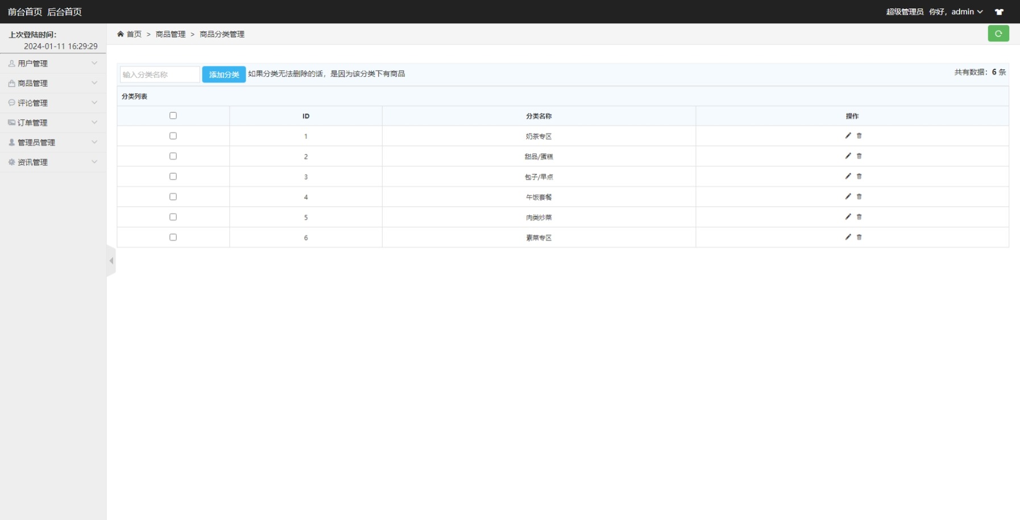Enable the checkbox for 肉类炒菜
This screenshot has height=520, width=1020.
pyautogui.click(x=173, y=217)
